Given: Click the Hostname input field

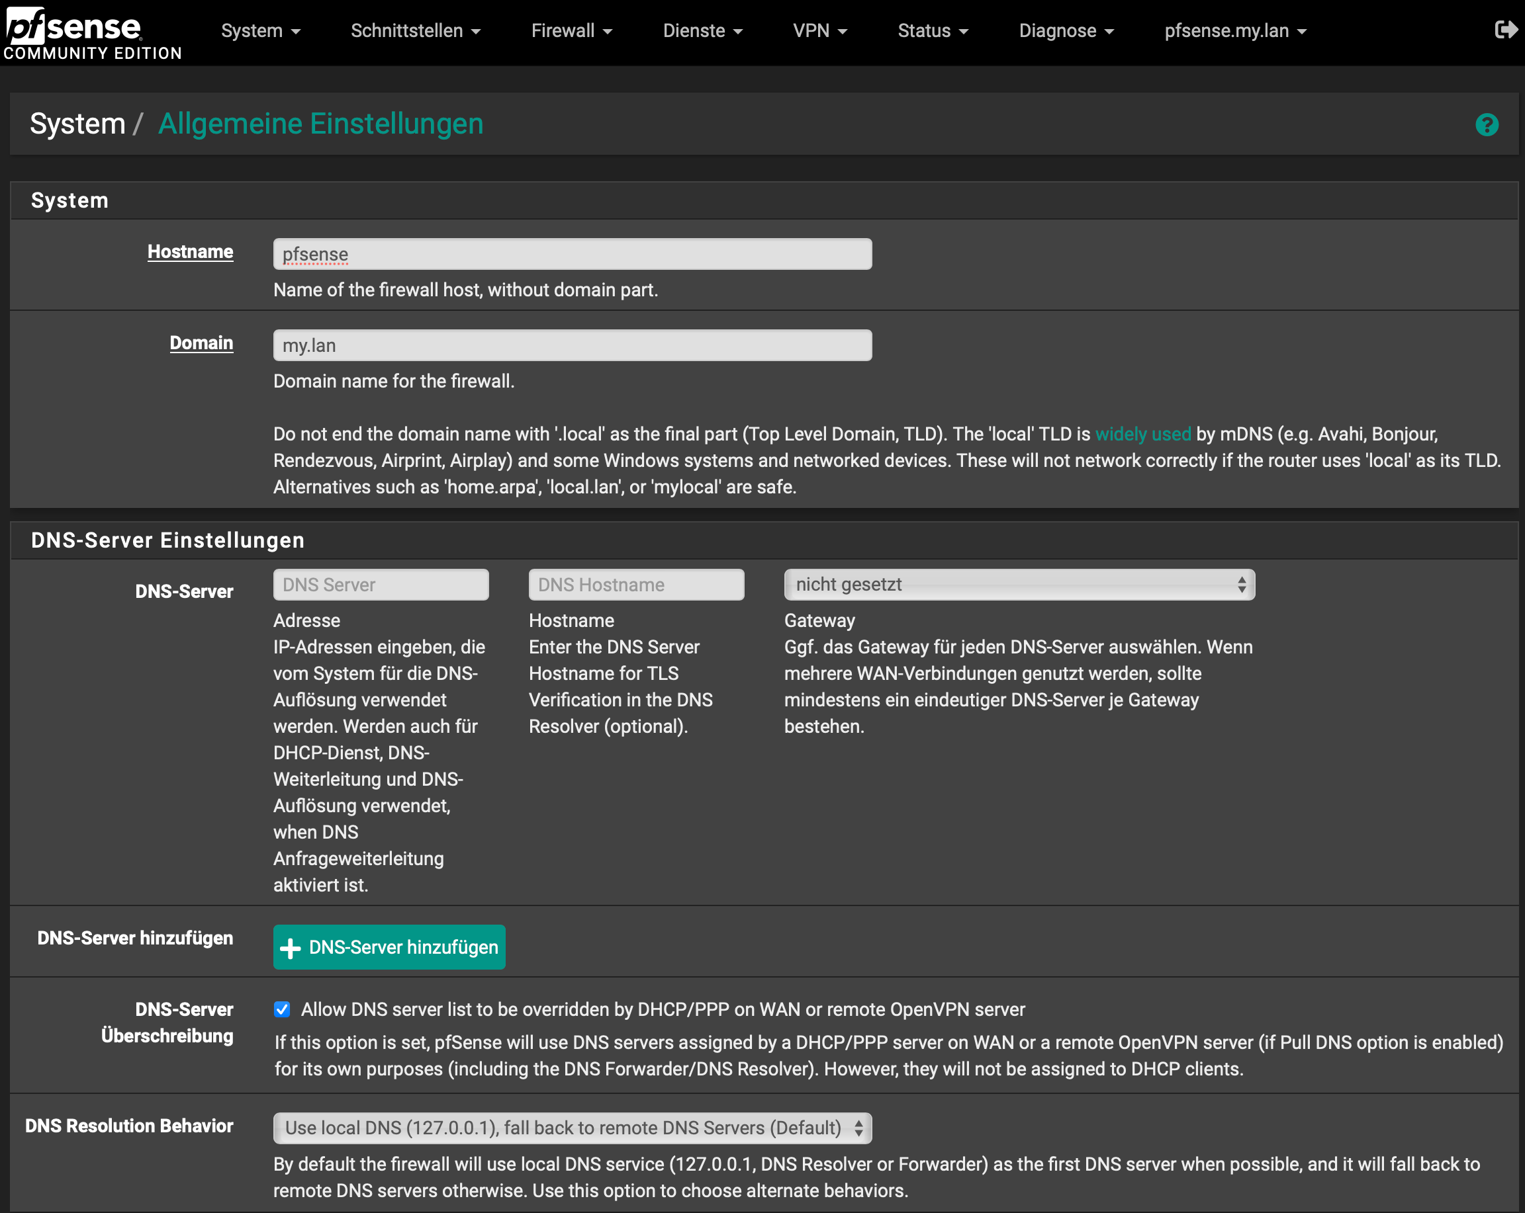Looking at the screenshot, I should pyautogui.click(x=573, y=254).
